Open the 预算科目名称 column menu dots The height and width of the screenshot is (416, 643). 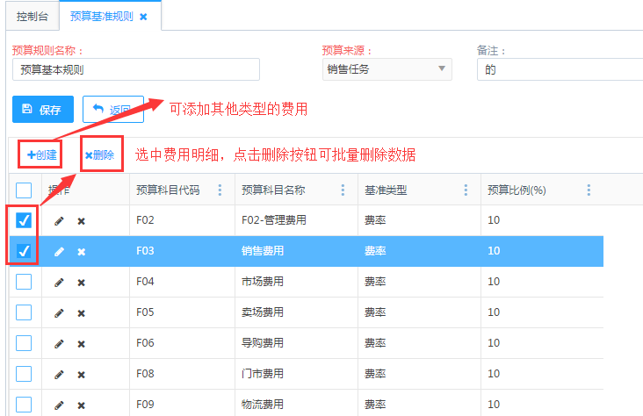tap(343, 190)
